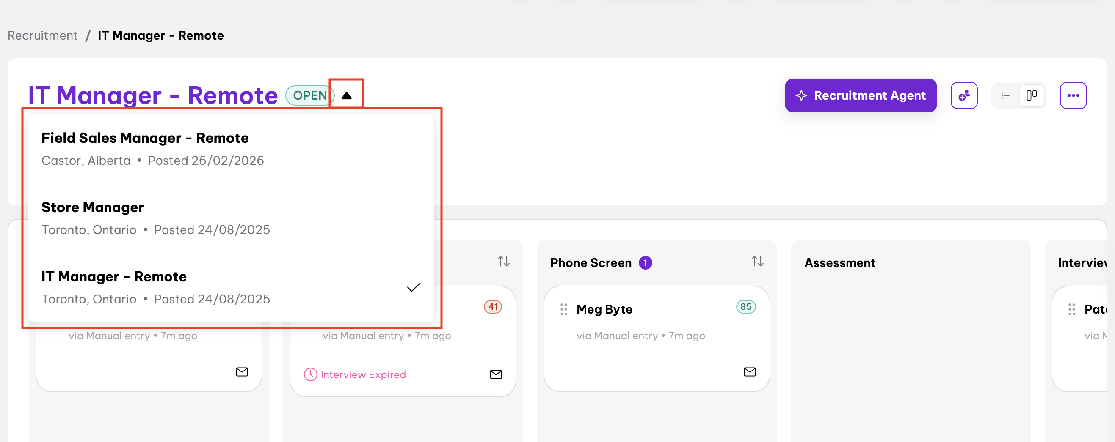Image resolution: width=1115 pixels, height=442 pixels.
Task: Click the orange 41 count badge
Action: [x=492, y=307]
